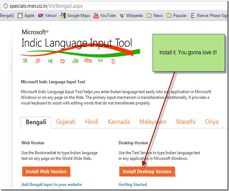Click the Wikipedia bookmark label

click(135, 16)
